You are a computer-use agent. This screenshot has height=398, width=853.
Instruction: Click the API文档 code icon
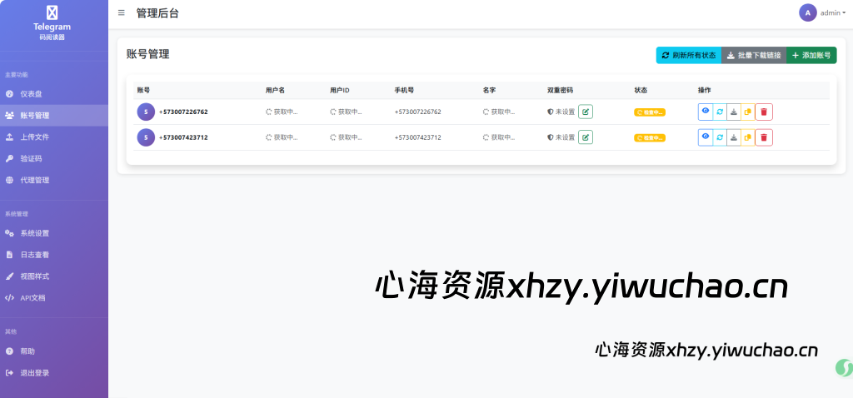[9, 297]
